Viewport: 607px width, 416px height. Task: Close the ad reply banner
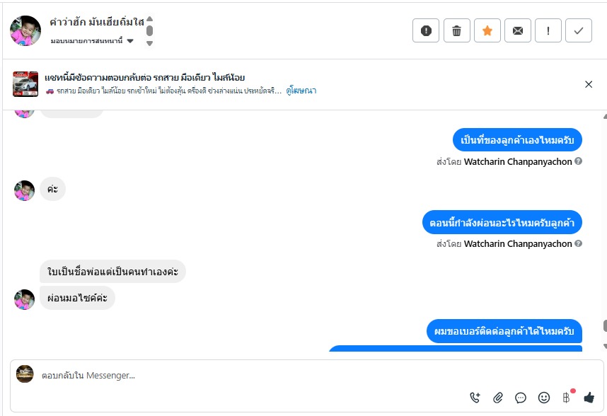(589, 84)
